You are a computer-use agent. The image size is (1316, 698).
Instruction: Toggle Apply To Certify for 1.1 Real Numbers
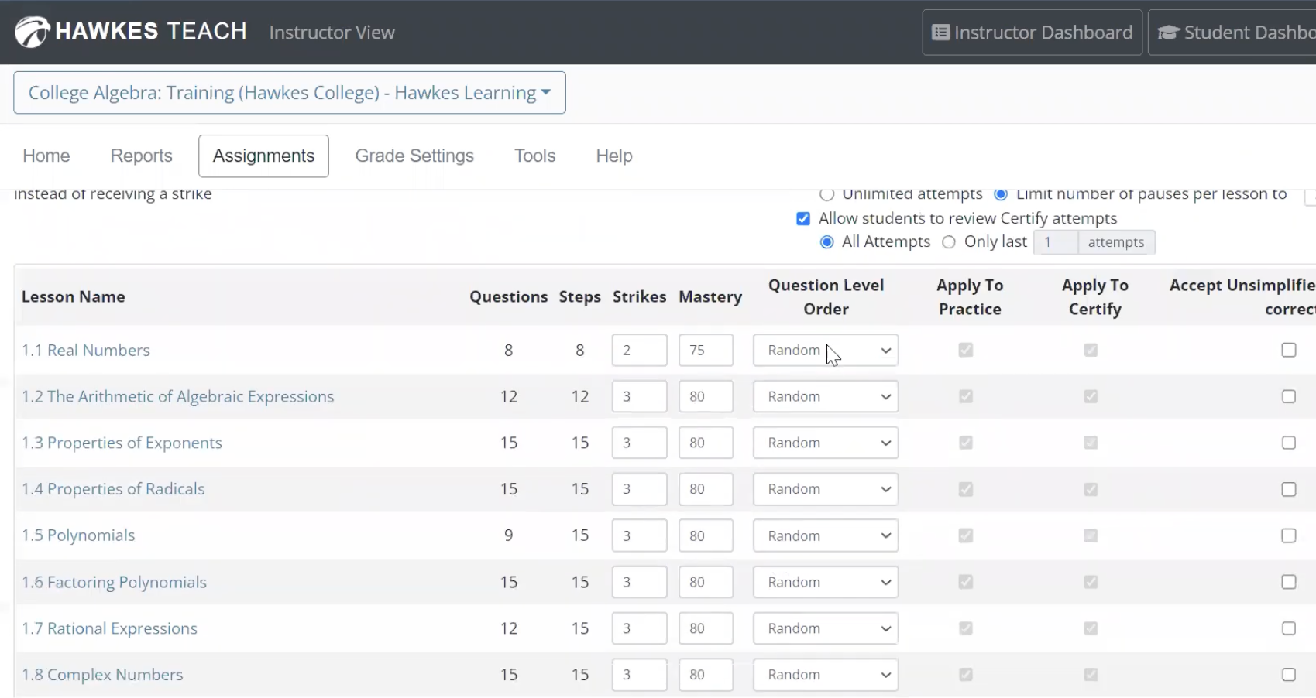pyautogui.click(x=1091, y=350)
